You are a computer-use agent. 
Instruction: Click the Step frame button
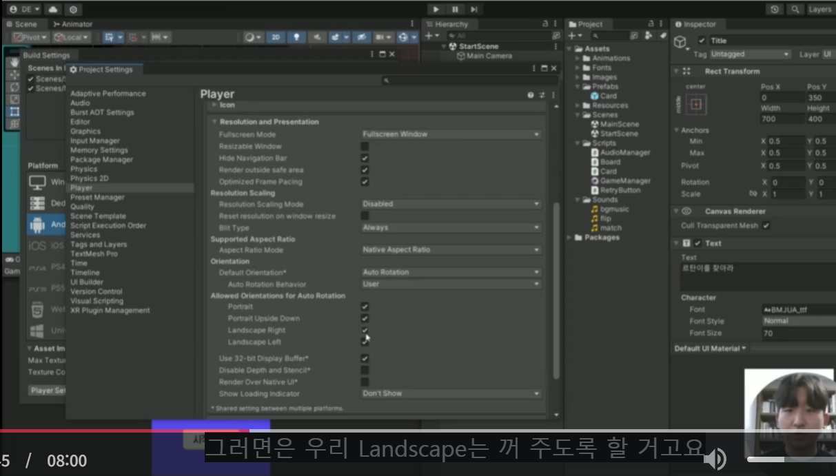point(474,9)
